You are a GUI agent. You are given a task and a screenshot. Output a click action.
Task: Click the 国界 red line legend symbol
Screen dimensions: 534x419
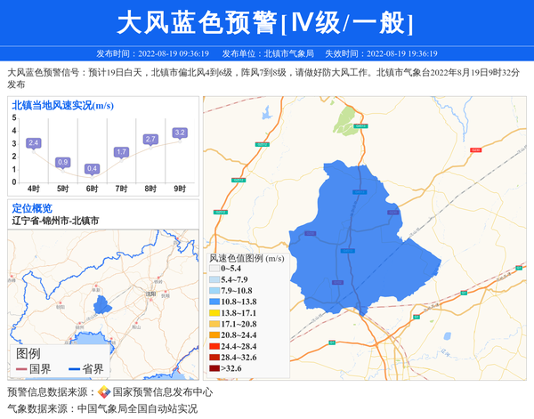coord(20,369)
